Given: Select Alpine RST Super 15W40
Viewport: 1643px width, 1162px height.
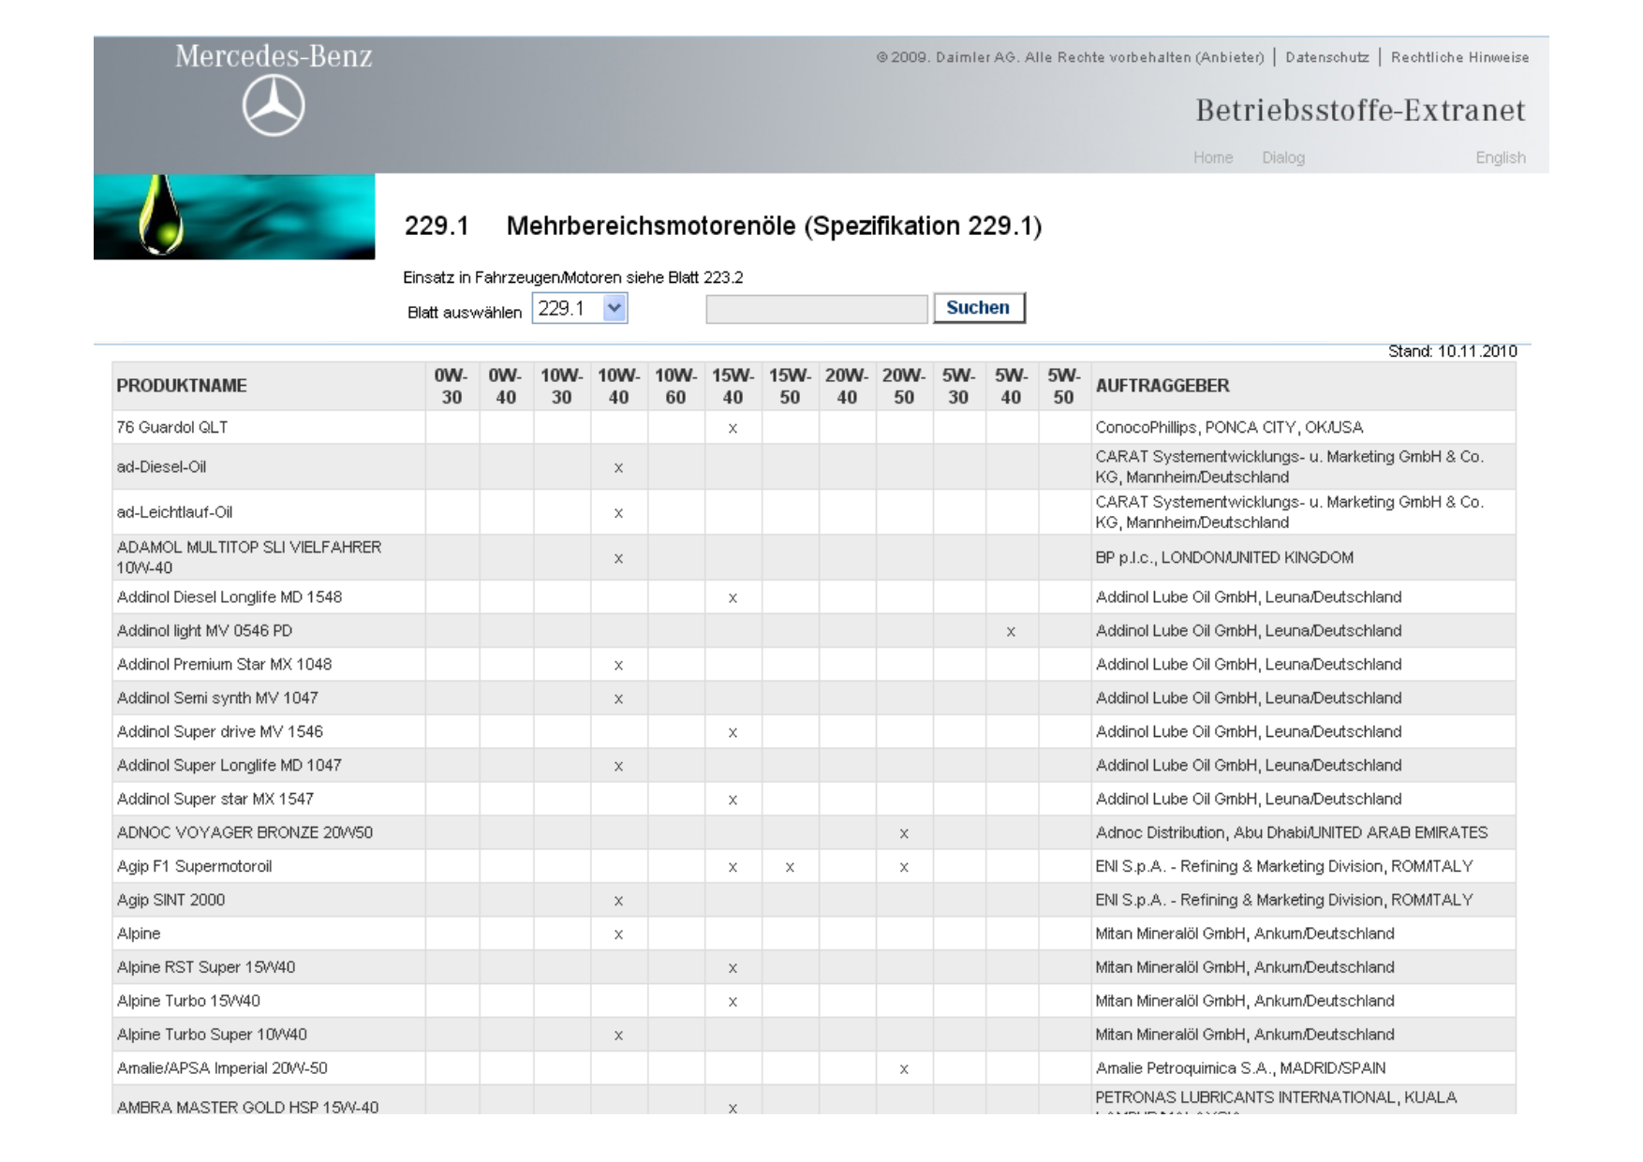Looking at the screenshot, I should pos(206,967).
